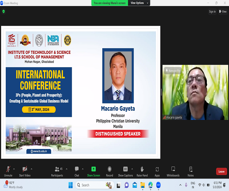Click Macario Gayeta name on slide
Viewport: 229px width, 191px height.
point(118,108)
